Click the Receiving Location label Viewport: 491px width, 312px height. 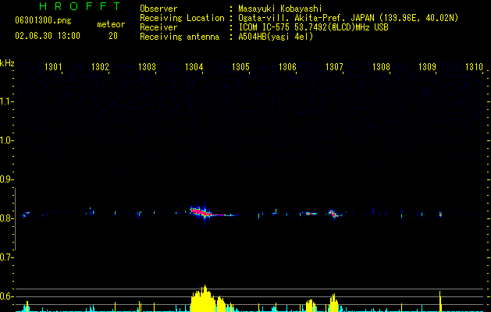point(182,18)
